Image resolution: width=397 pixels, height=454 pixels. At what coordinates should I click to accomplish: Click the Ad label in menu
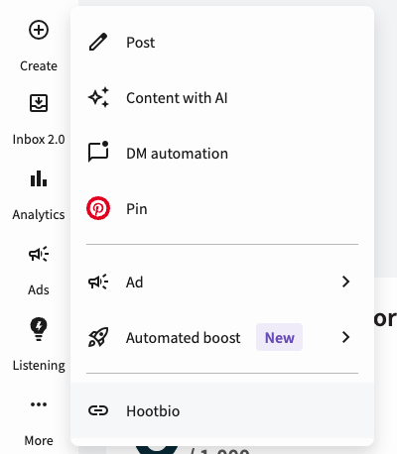coord(134,283)
